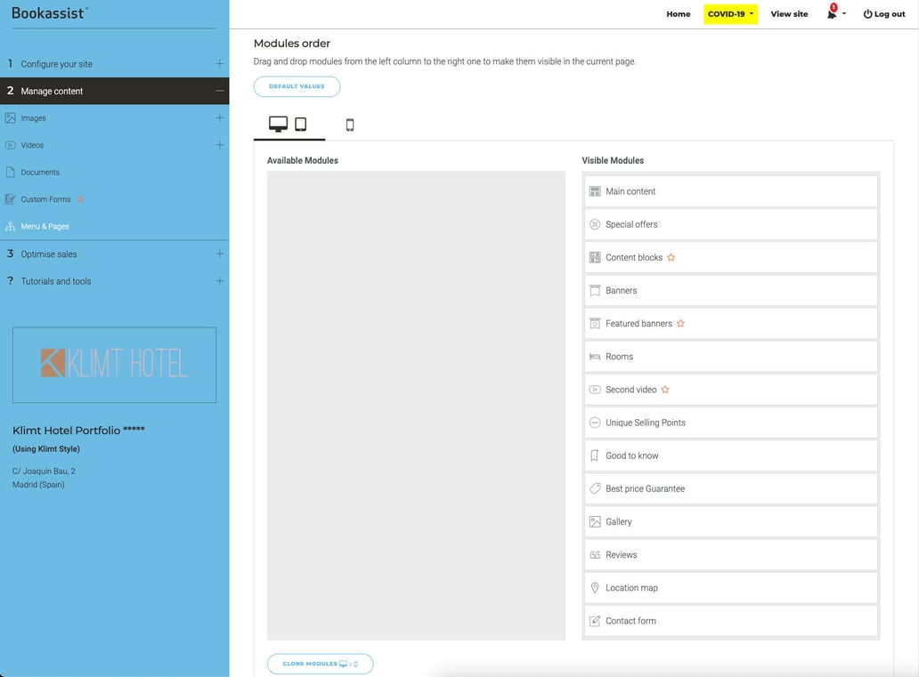Viewport: 919px width, 677px height.
Task: Select the Images icon in sidebar
Action: 11,117
